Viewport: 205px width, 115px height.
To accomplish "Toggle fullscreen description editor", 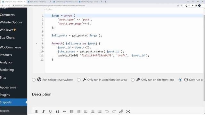I will pyautogui.click(x=128, y=111).
